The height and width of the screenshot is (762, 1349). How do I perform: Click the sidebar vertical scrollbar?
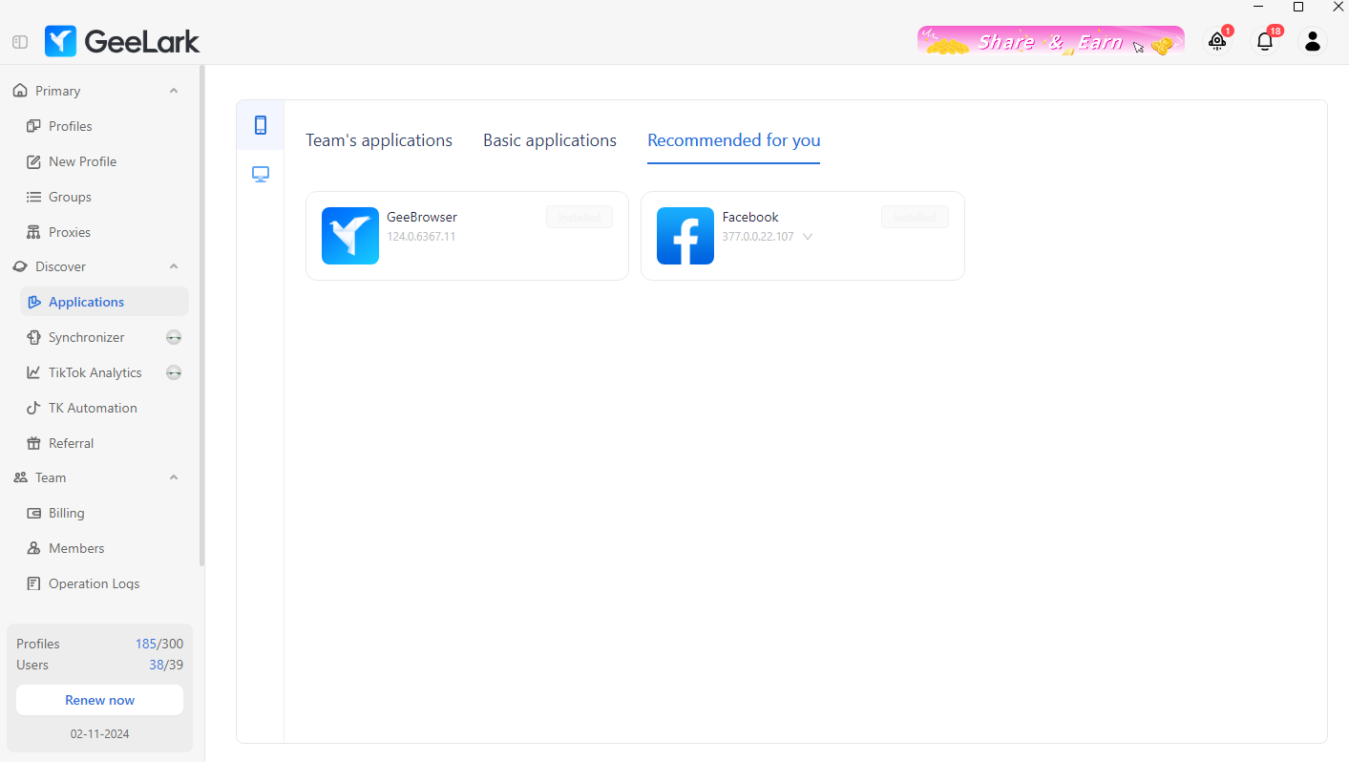[201, 315]
